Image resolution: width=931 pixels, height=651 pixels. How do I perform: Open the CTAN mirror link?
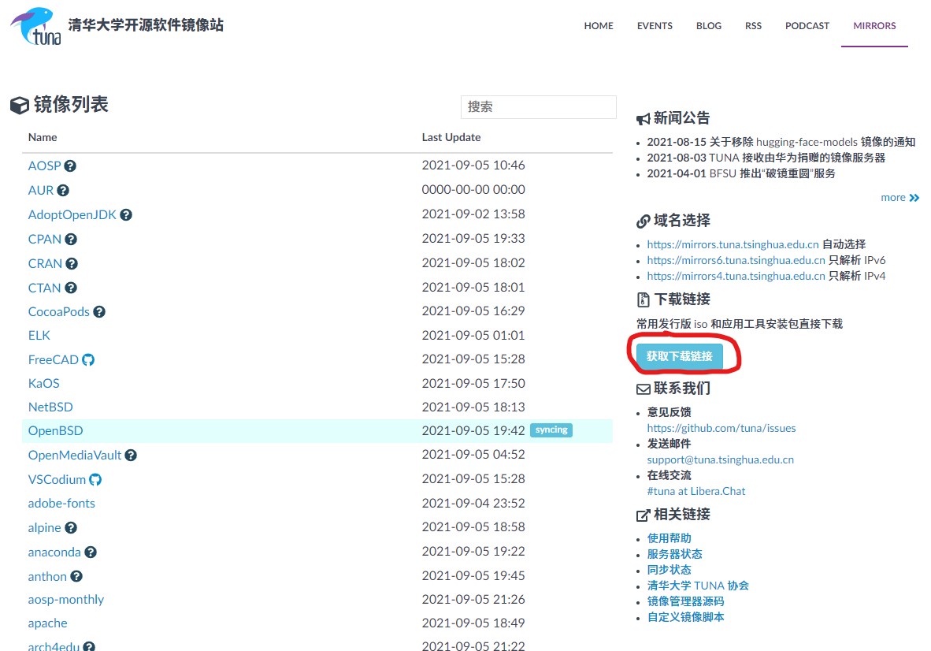tap(45, 288)
